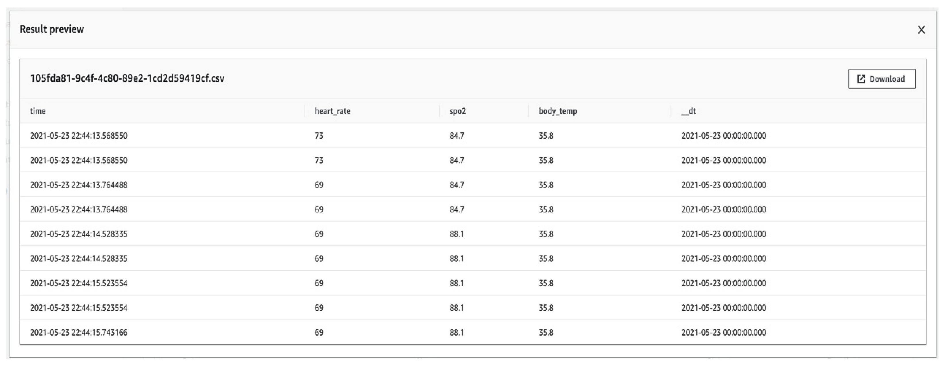This screenshot has height=365, width=946.
Task: Click the divider between heart_rate and spo2 headers
Action: (x=439, y=111)
